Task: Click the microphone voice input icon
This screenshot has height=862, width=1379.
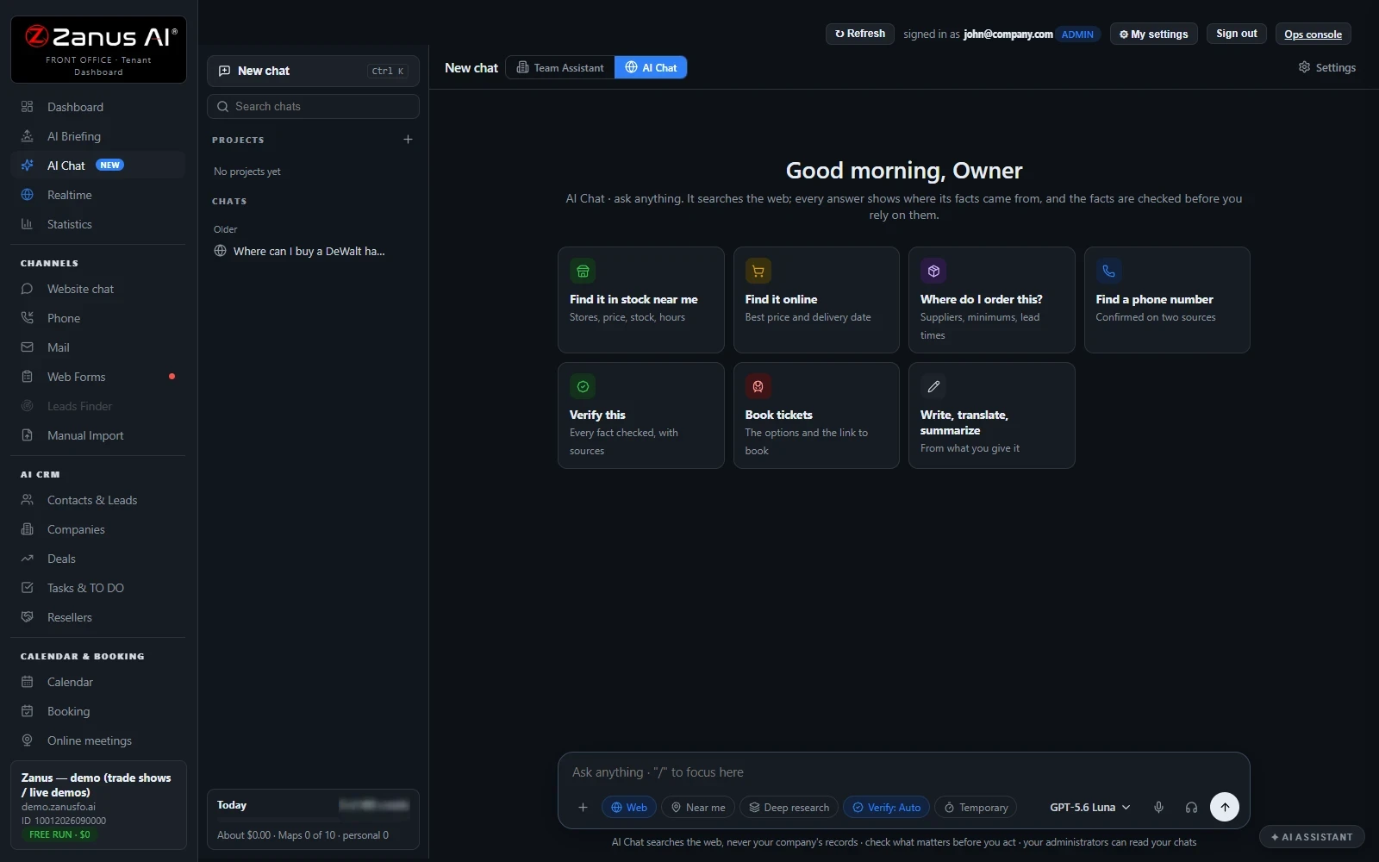Action: click(x=1158, y=808)
